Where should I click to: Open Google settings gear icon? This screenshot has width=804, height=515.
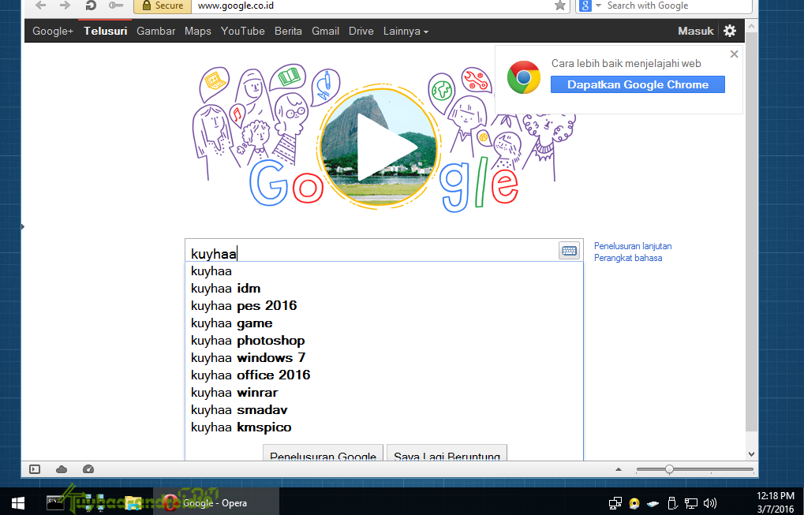tap(730, 31)
